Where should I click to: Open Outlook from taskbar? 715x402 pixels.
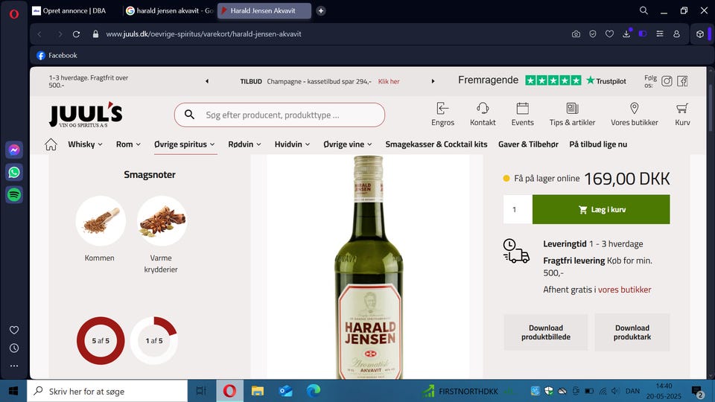285,391
